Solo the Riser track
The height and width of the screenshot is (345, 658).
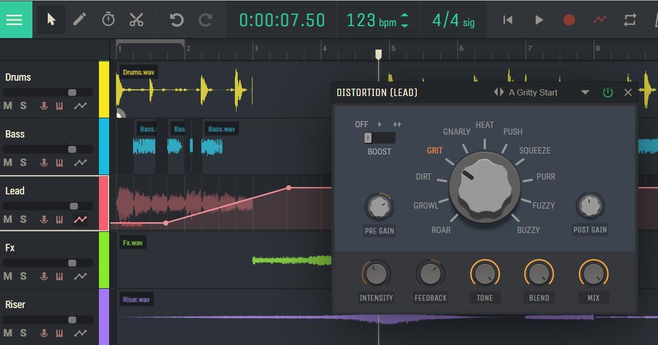[x=23, y=333]
